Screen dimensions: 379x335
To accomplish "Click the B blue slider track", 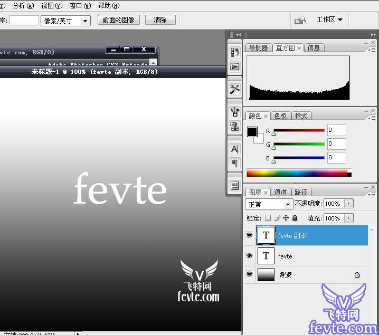I will [299, 158].
